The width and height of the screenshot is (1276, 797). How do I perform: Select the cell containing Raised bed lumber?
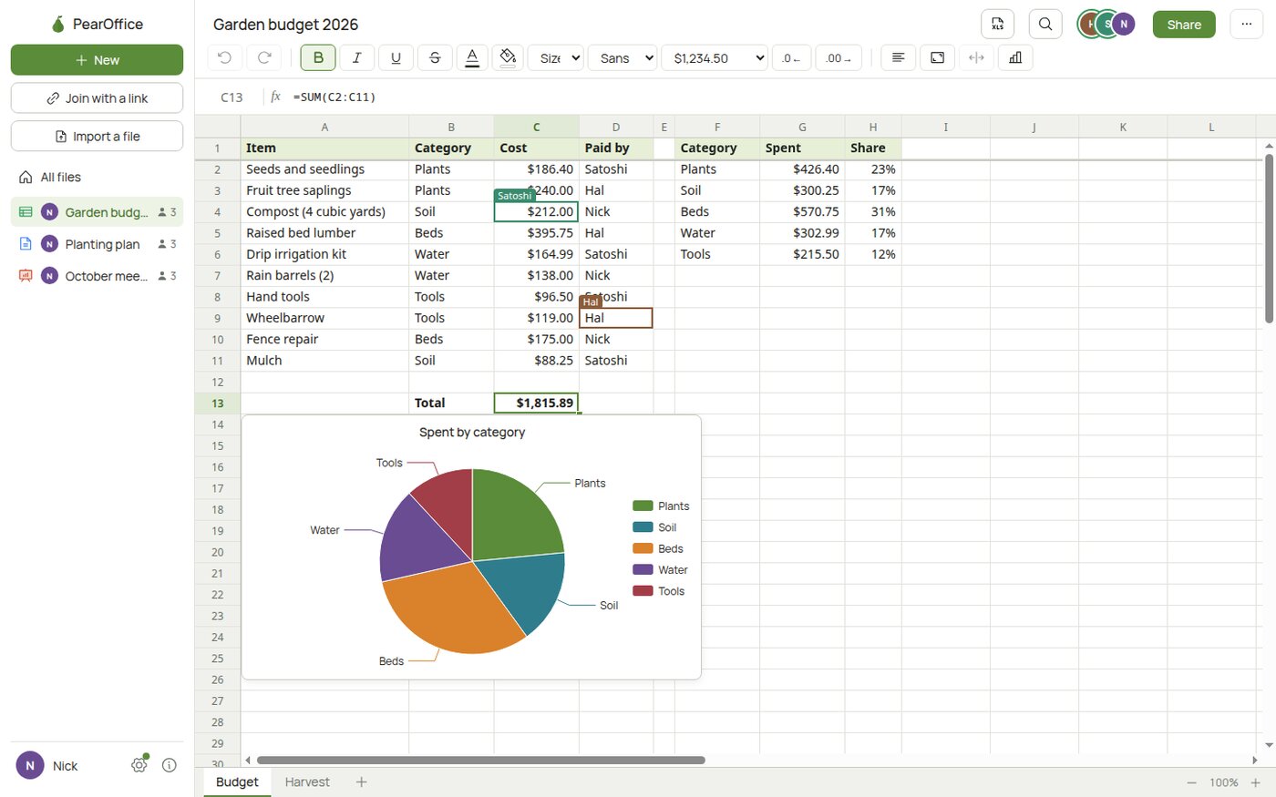324,233
